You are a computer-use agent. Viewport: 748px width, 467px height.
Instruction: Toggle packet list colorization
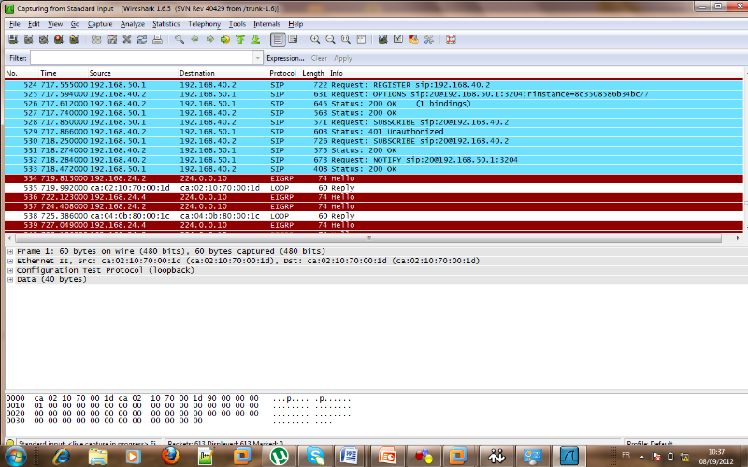278,39
